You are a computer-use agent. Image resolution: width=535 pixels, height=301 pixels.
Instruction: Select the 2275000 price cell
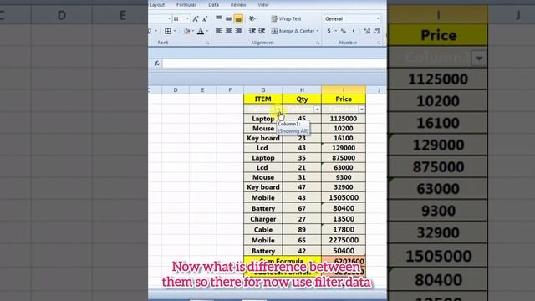point(344,240)
